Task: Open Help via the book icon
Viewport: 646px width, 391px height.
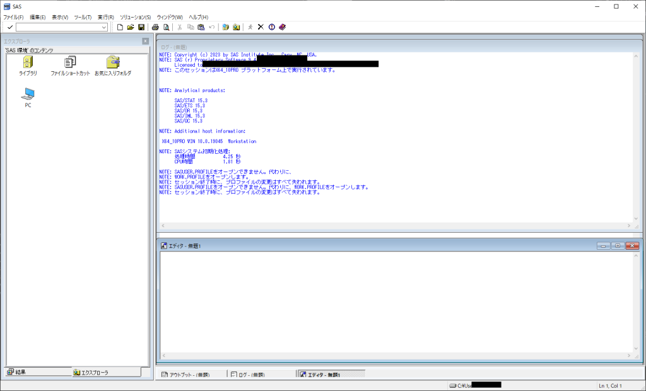Action: (x=282, y=27)
